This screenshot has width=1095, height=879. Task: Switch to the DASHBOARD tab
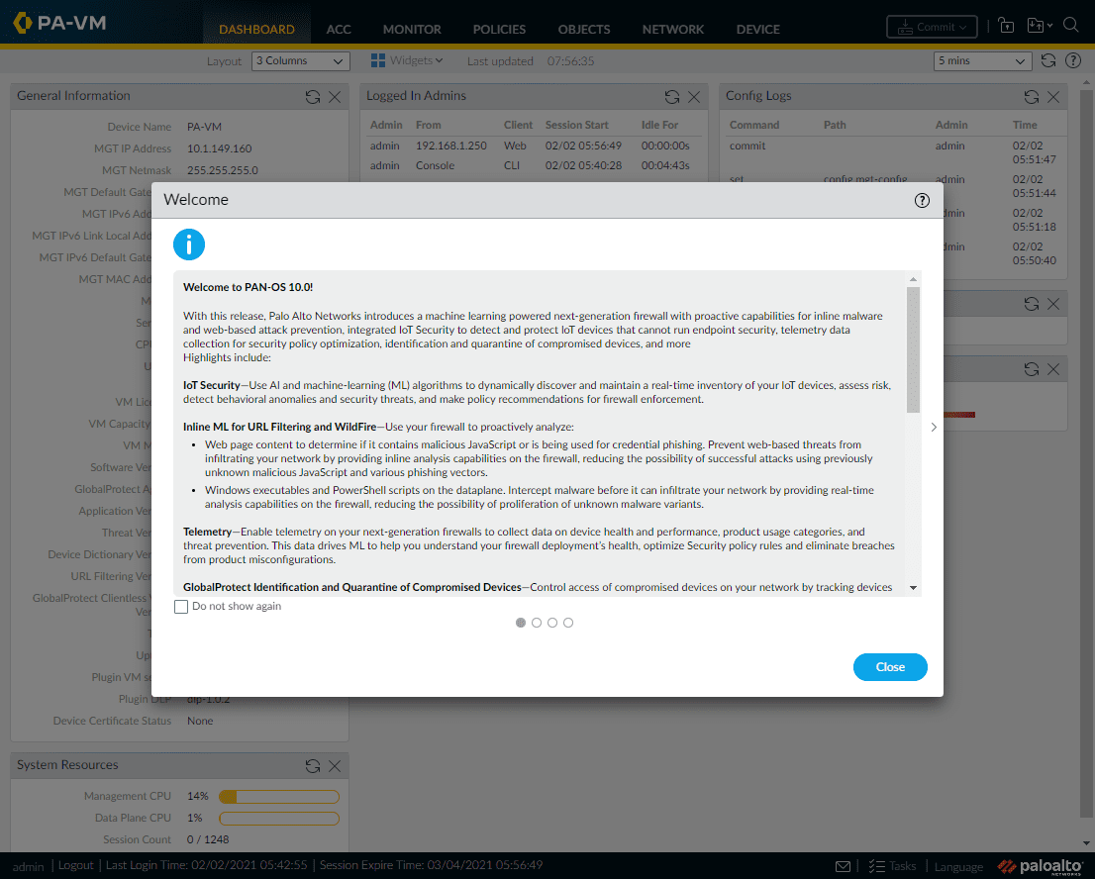click(256, 30)
